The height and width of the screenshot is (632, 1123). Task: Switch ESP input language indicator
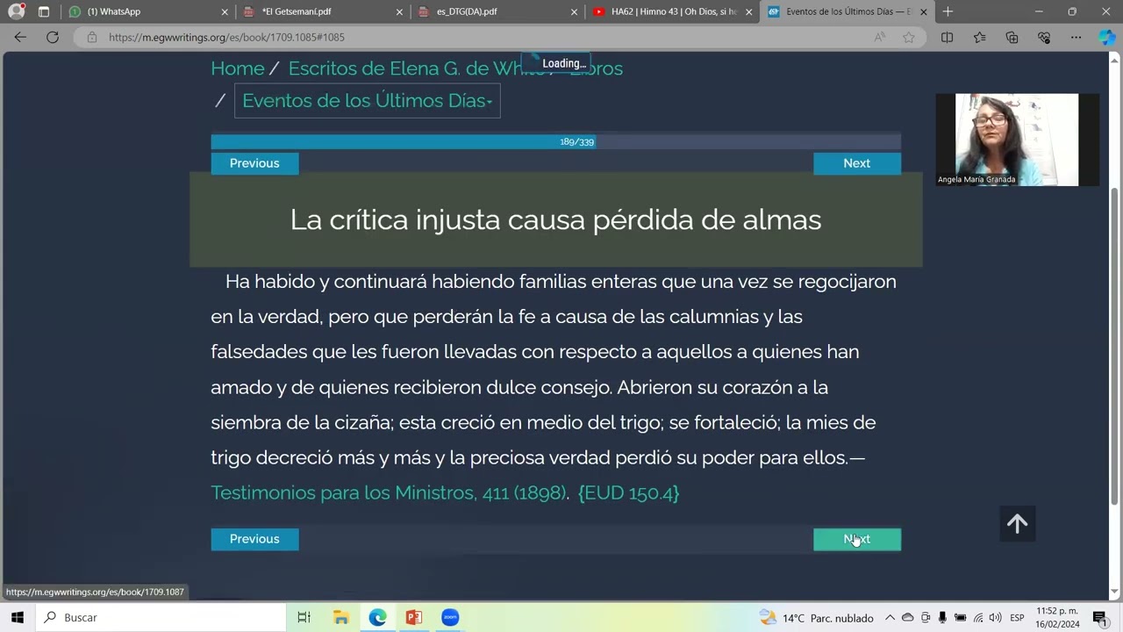pyautogui.click(x=1017, y=617)
